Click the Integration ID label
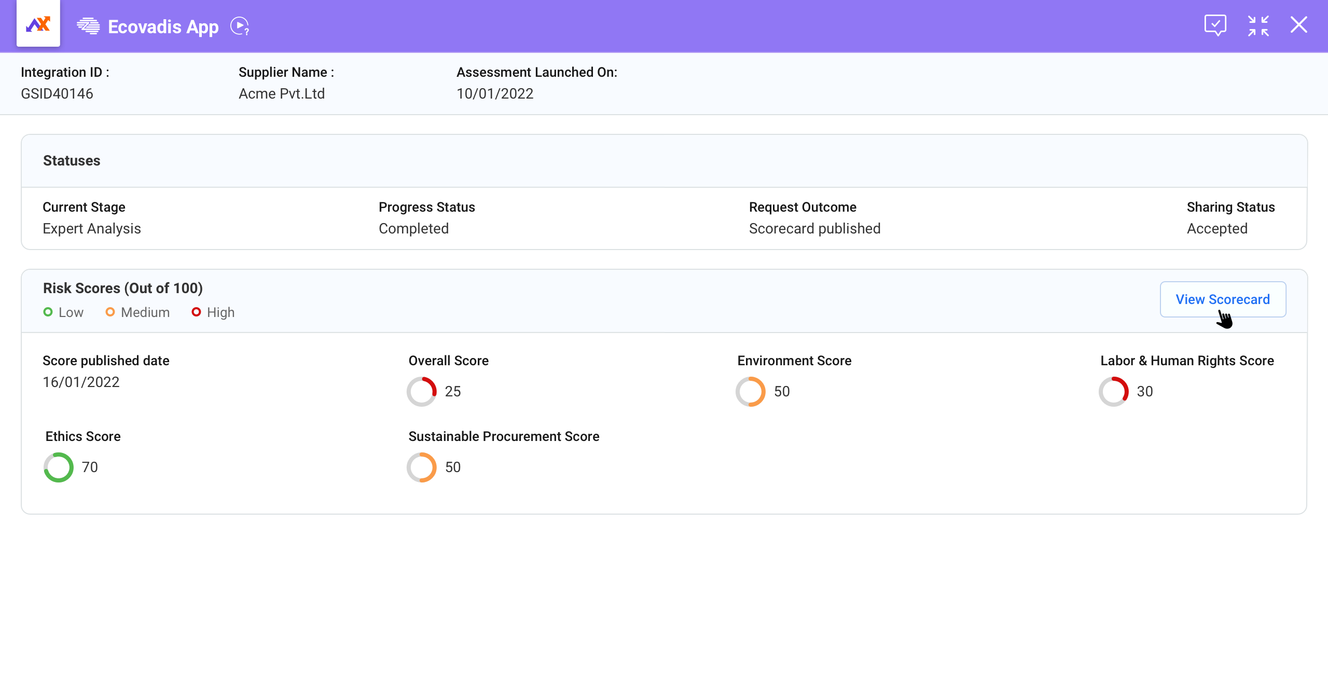The width and height of the screenshot is (1328, 690). (65, 72)
